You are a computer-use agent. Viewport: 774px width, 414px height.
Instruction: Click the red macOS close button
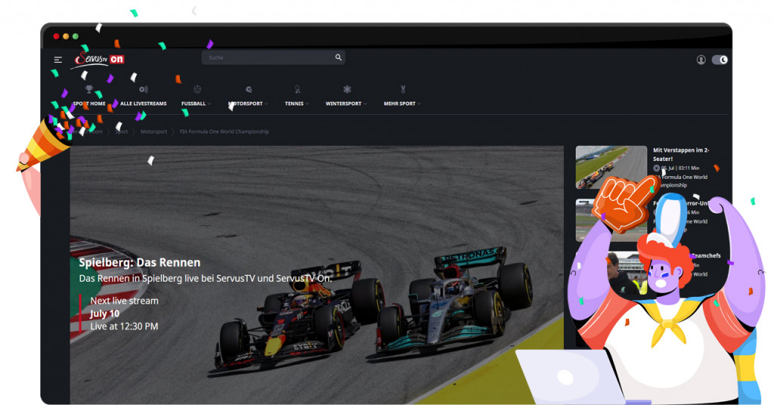click(56, 36)
